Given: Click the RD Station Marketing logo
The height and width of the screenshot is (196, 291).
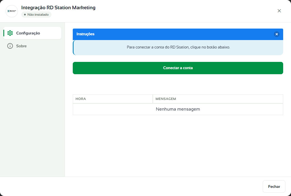Looking at the screenshot, I should coord(12,11).
